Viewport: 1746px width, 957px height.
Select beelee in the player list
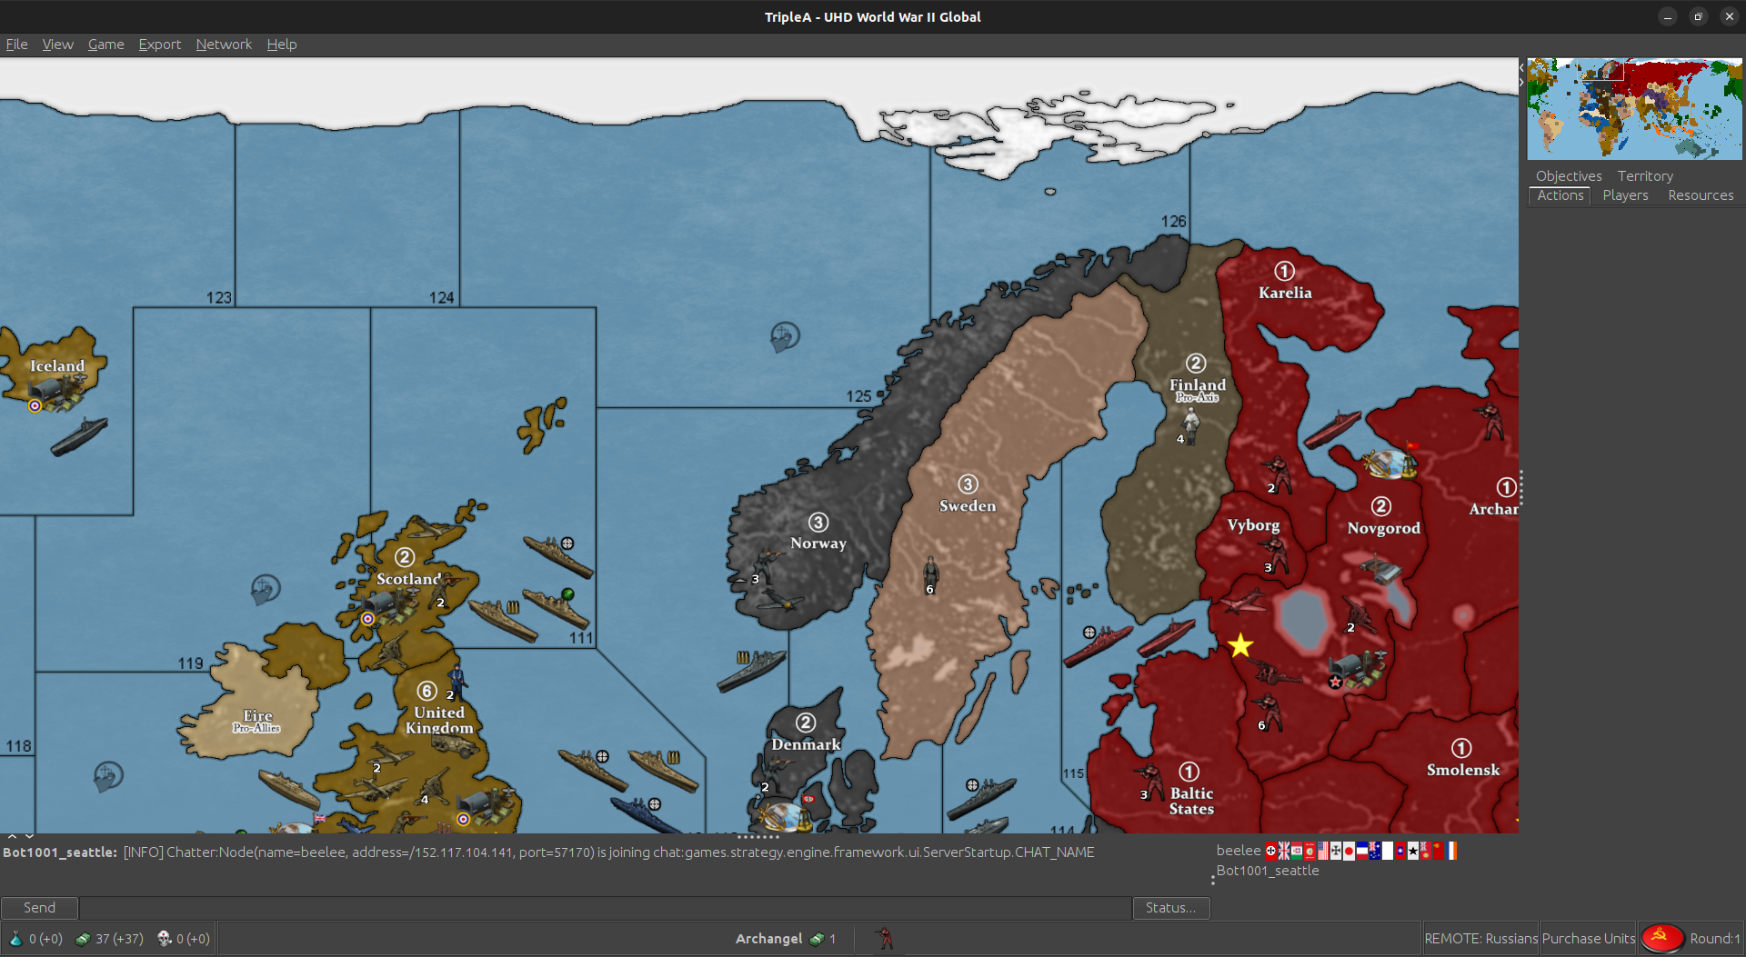click(x=1239, y=850)
